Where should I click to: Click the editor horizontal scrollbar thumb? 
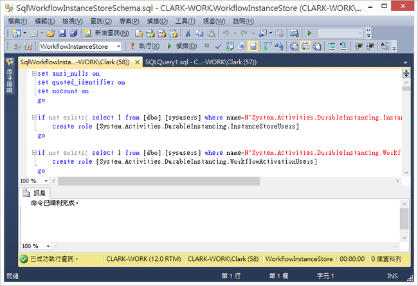click(159, 181)
